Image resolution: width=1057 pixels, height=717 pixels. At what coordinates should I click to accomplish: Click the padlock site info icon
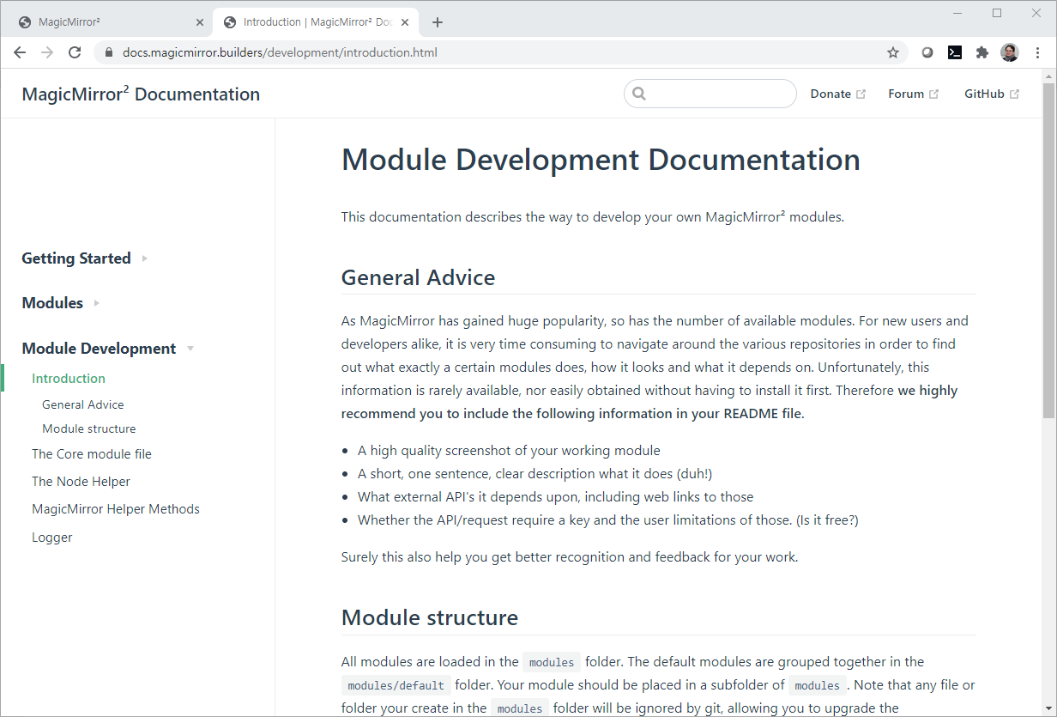pyautogui.click(x=108, y=52)
